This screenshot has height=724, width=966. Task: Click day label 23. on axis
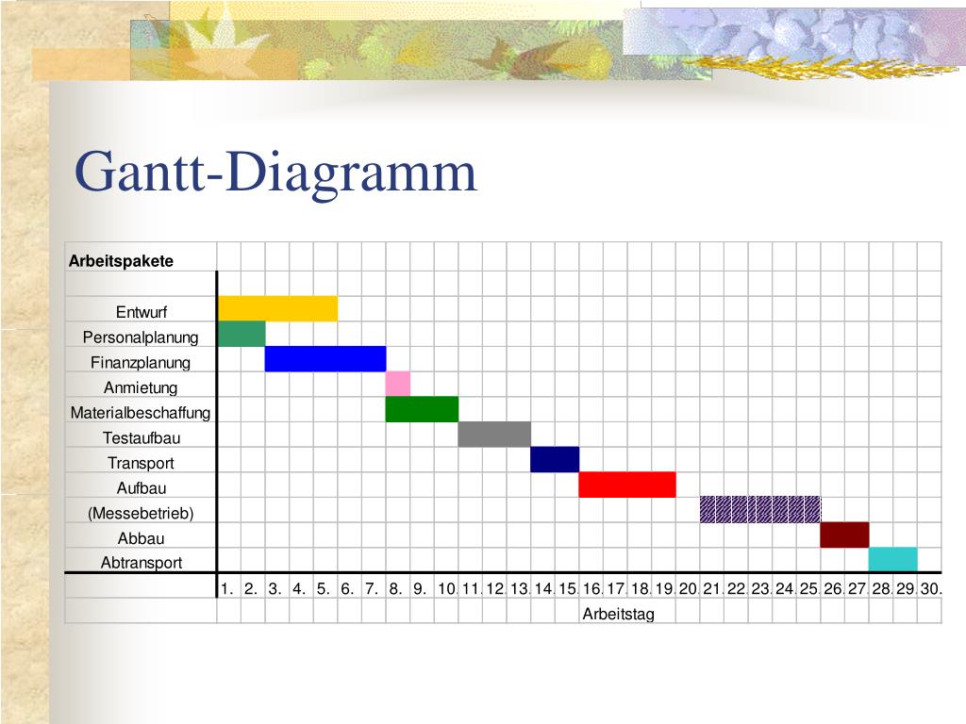click(x=761, y=589)
